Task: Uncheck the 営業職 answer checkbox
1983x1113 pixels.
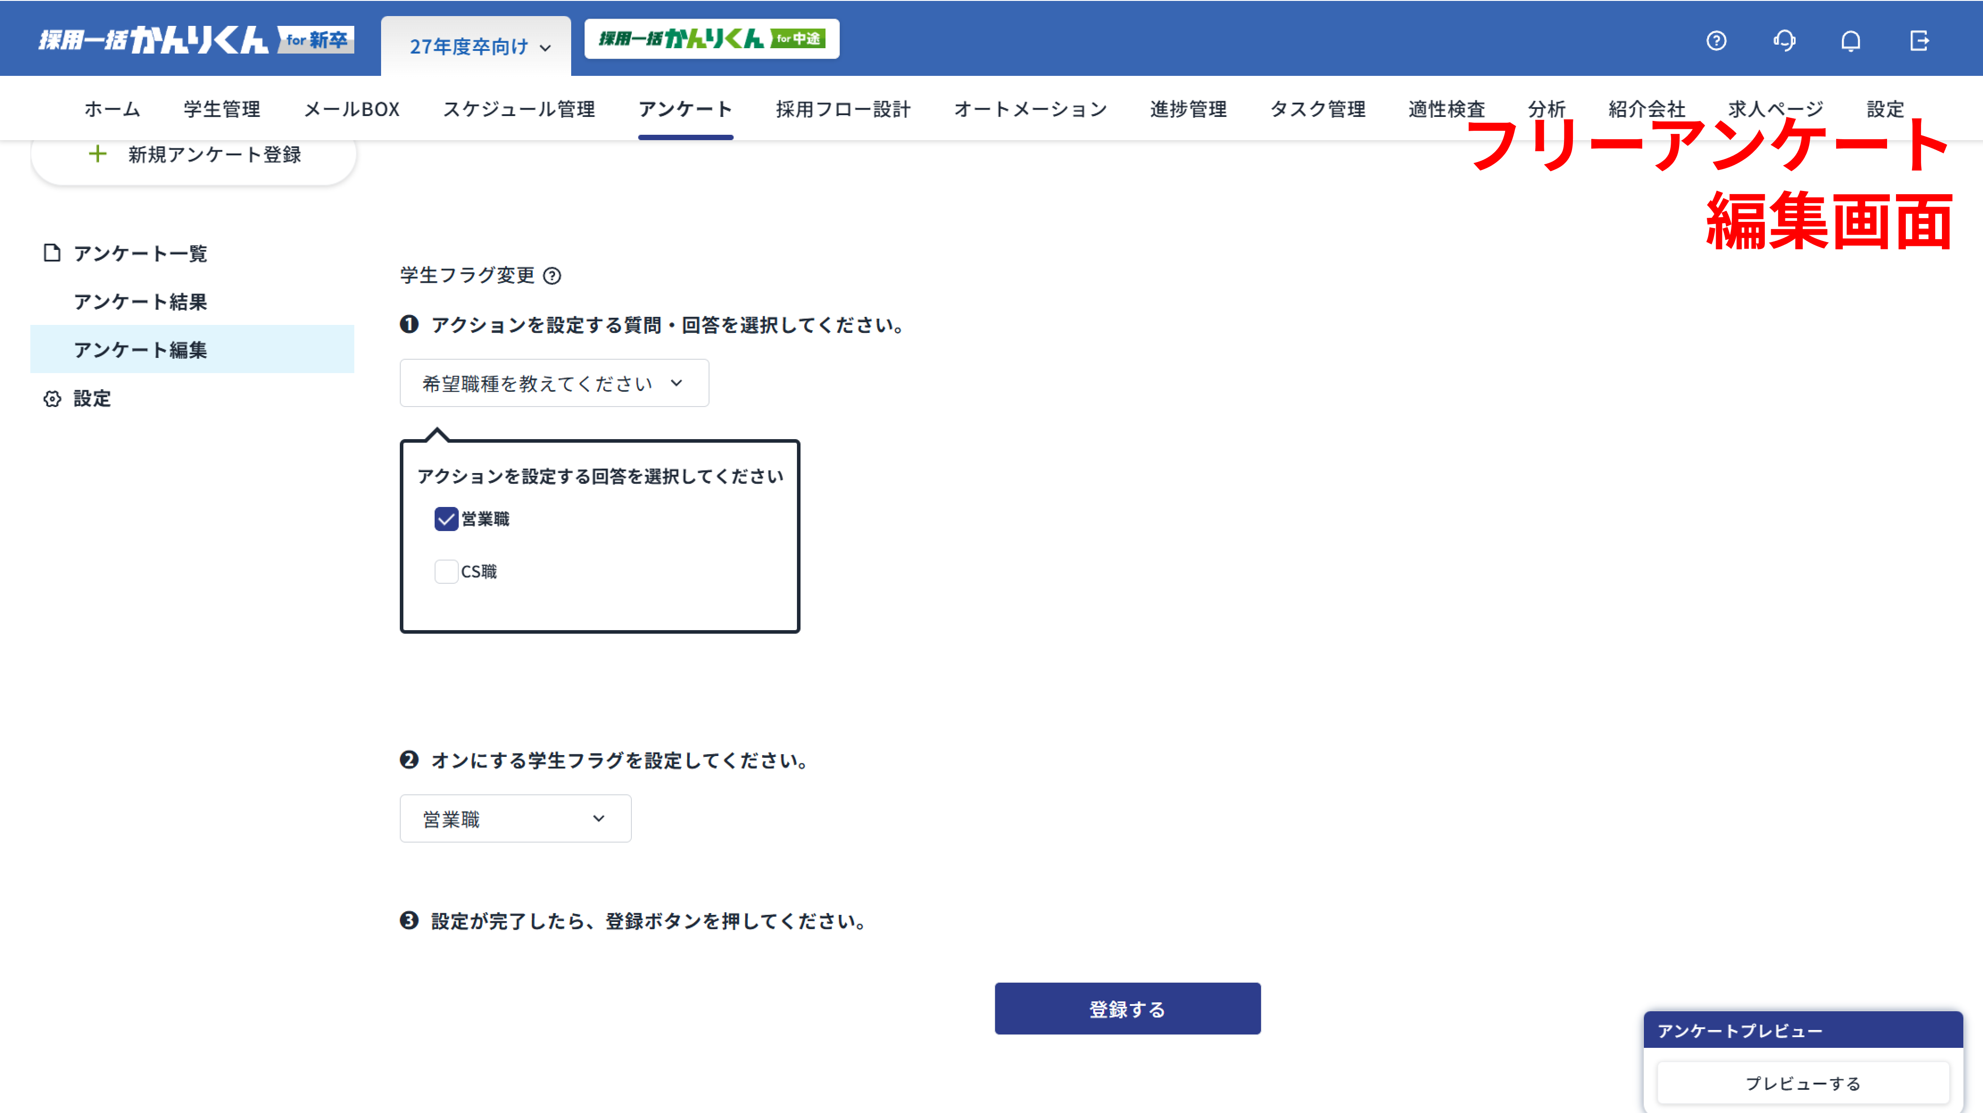Action: coord(446,519)
